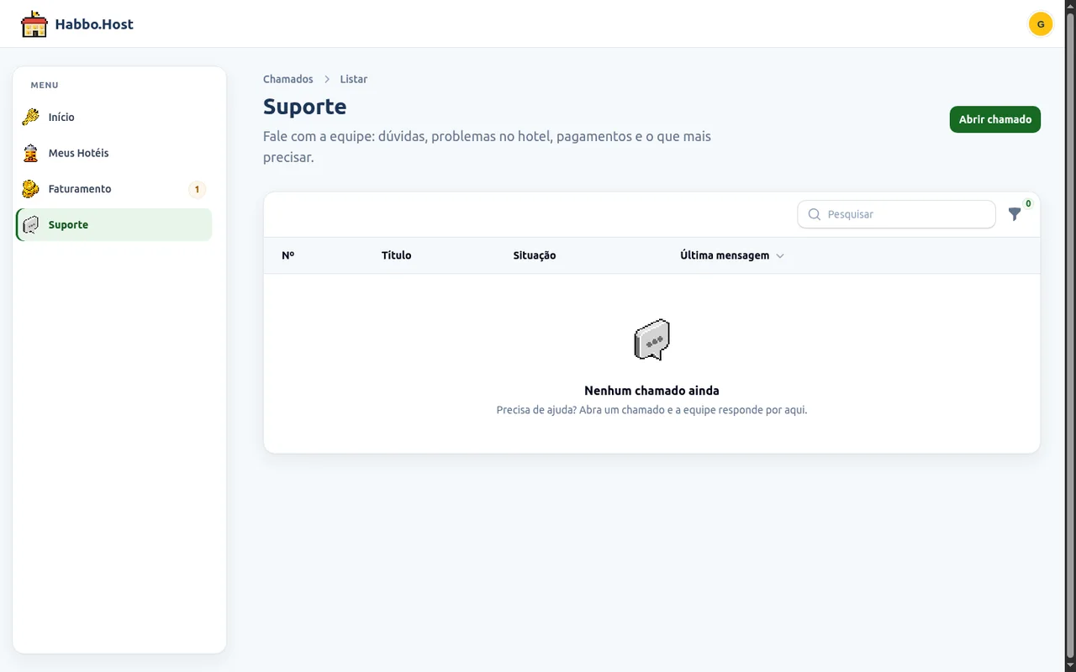The width and height of the screenshot is (1076, 672).
Task: Click the coins icon beside Faturamento
Action: (x=31, y=189)
